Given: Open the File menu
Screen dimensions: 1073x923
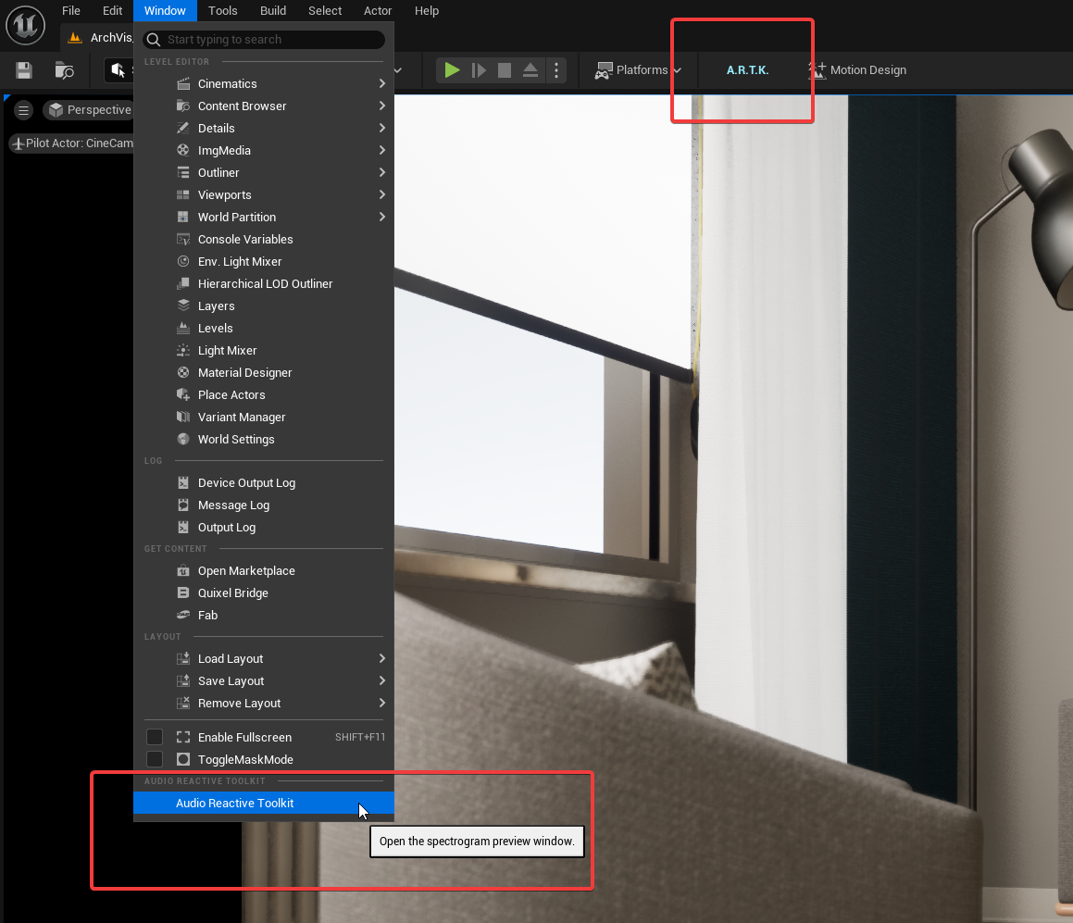Looking at the screenshot, I should 71,11.
